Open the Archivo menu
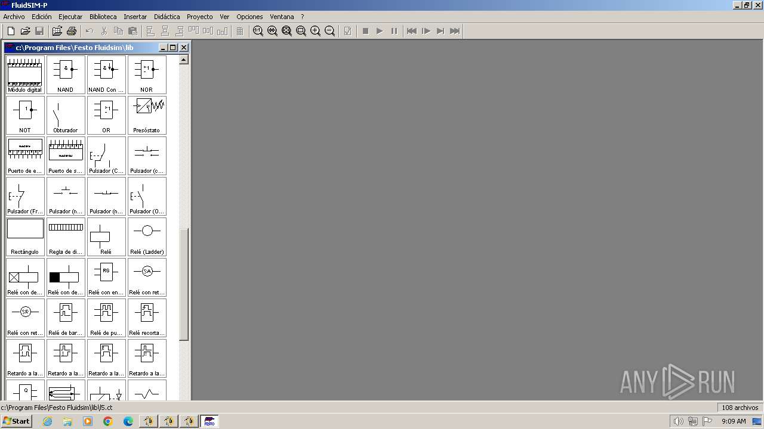This screenshot has width=764, height=429. coord(14,17)
